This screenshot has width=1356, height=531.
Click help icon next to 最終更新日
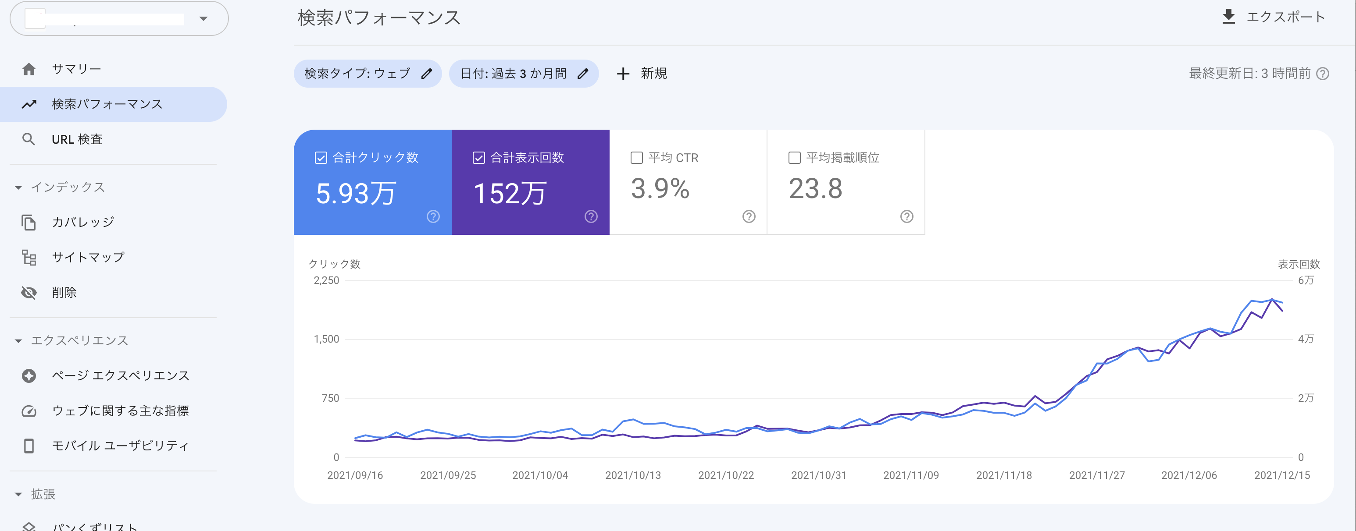1322,74
